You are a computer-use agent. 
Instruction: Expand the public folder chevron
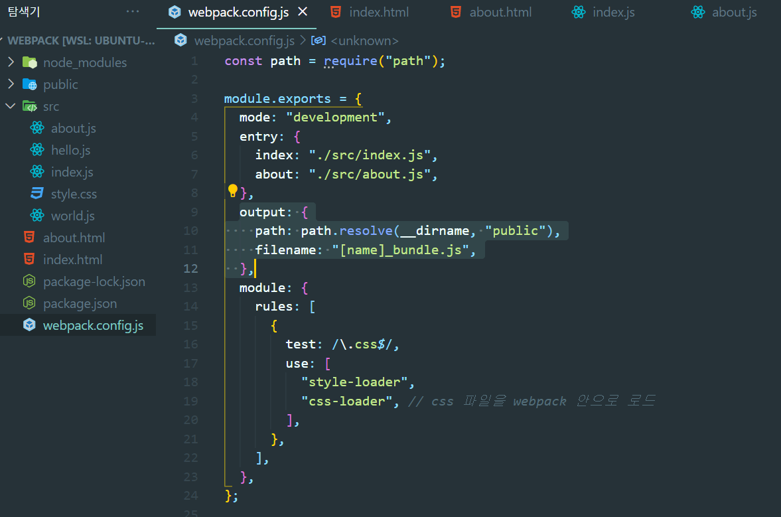11,84
